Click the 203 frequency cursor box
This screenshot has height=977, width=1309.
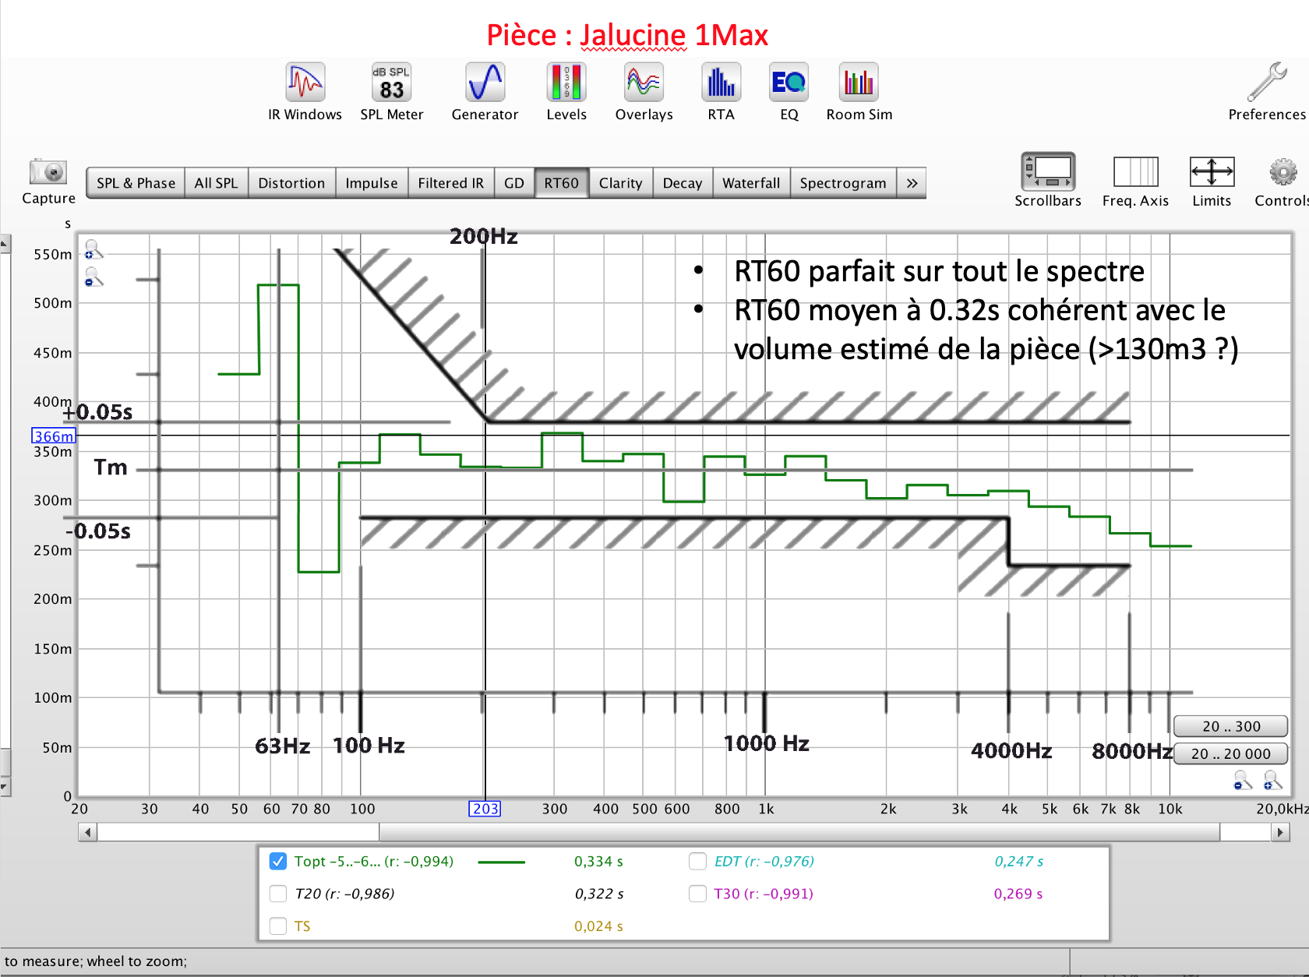click(x=485, y=808)
